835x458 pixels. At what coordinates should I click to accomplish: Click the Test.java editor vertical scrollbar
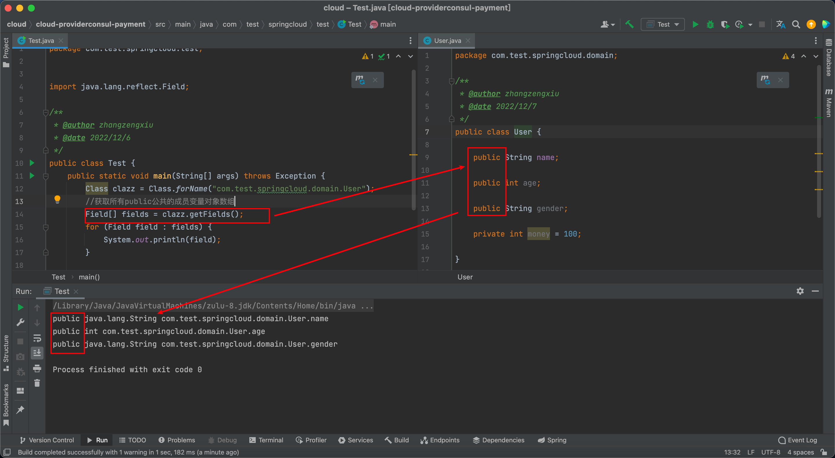(414, 139)
